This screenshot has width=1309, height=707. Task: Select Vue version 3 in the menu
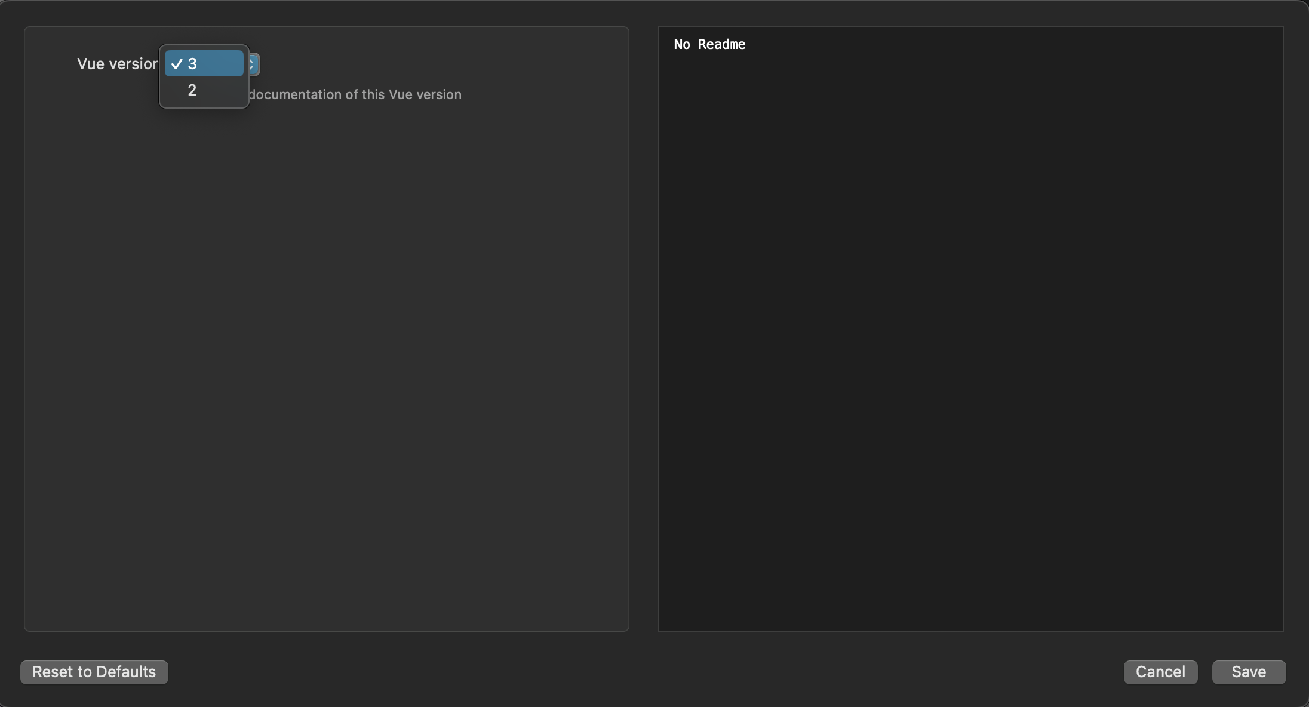point(204,64)
